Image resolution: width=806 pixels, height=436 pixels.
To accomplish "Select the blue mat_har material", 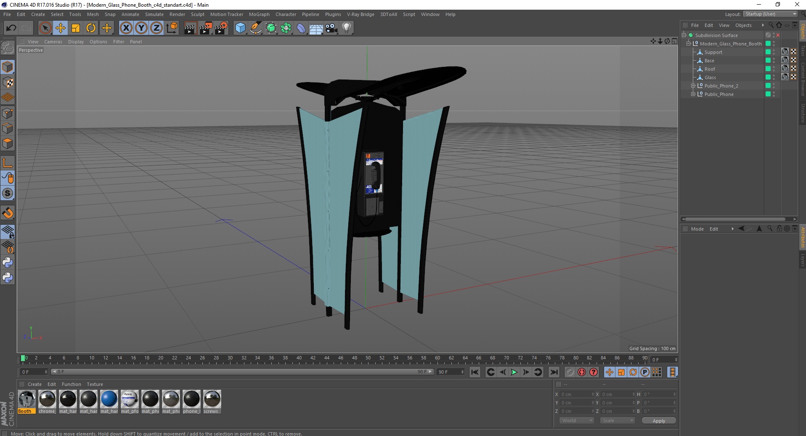I will [x=109, y=402].
